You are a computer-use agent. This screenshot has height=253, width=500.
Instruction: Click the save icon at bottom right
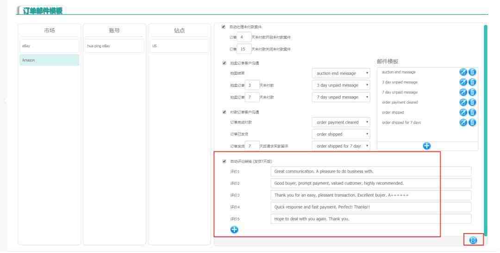pos(473,240)
